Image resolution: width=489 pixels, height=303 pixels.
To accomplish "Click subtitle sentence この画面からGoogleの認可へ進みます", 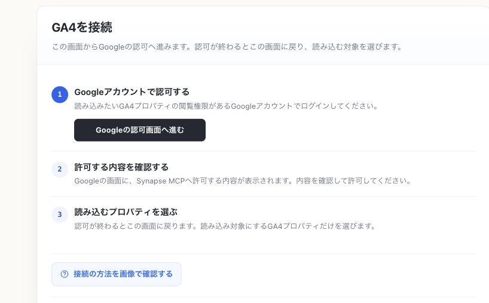I will click(x=123, y=47).
